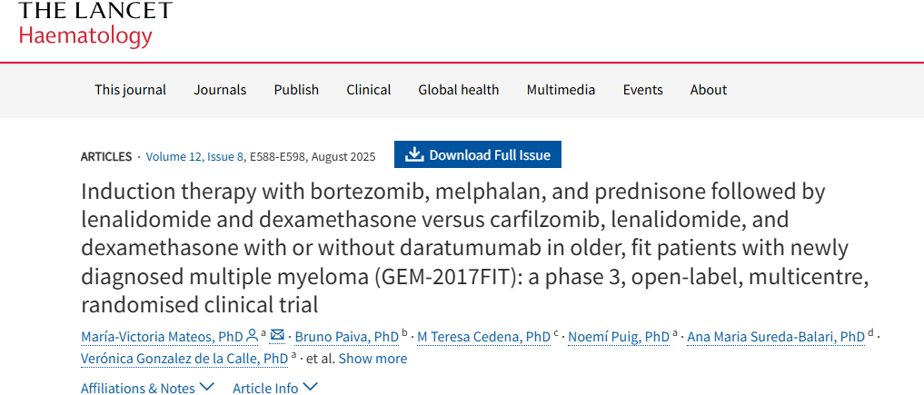Open the Global health menu

point(458,90)
